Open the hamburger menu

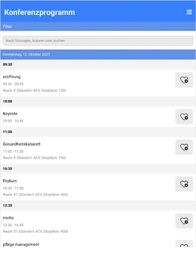[x=189, y=12]
